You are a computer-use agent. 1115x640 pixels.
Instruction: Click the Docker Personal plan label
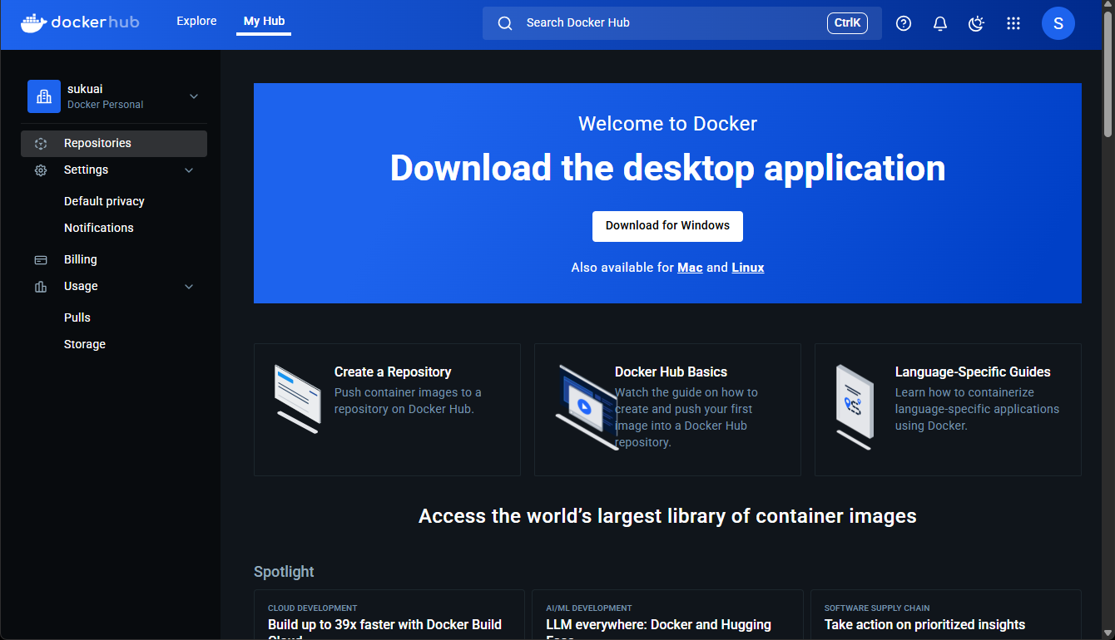point(105,105)
